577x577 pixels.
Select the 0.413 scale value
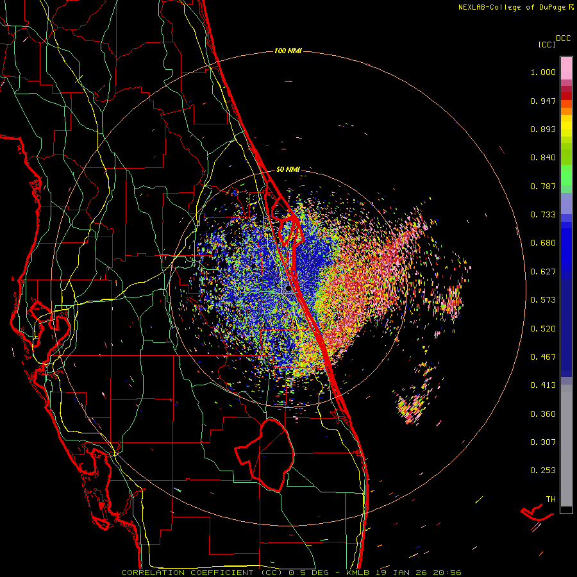coord(543,385)
